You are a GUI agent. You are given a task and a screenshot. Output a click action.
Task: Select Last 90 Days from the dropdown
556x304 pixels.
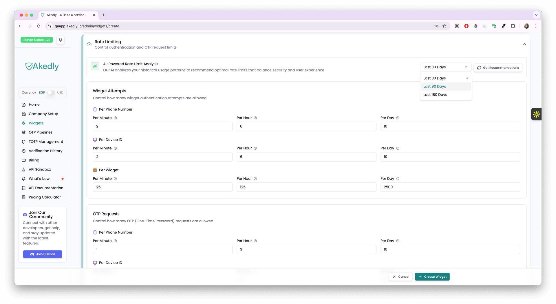click(434, 86)
